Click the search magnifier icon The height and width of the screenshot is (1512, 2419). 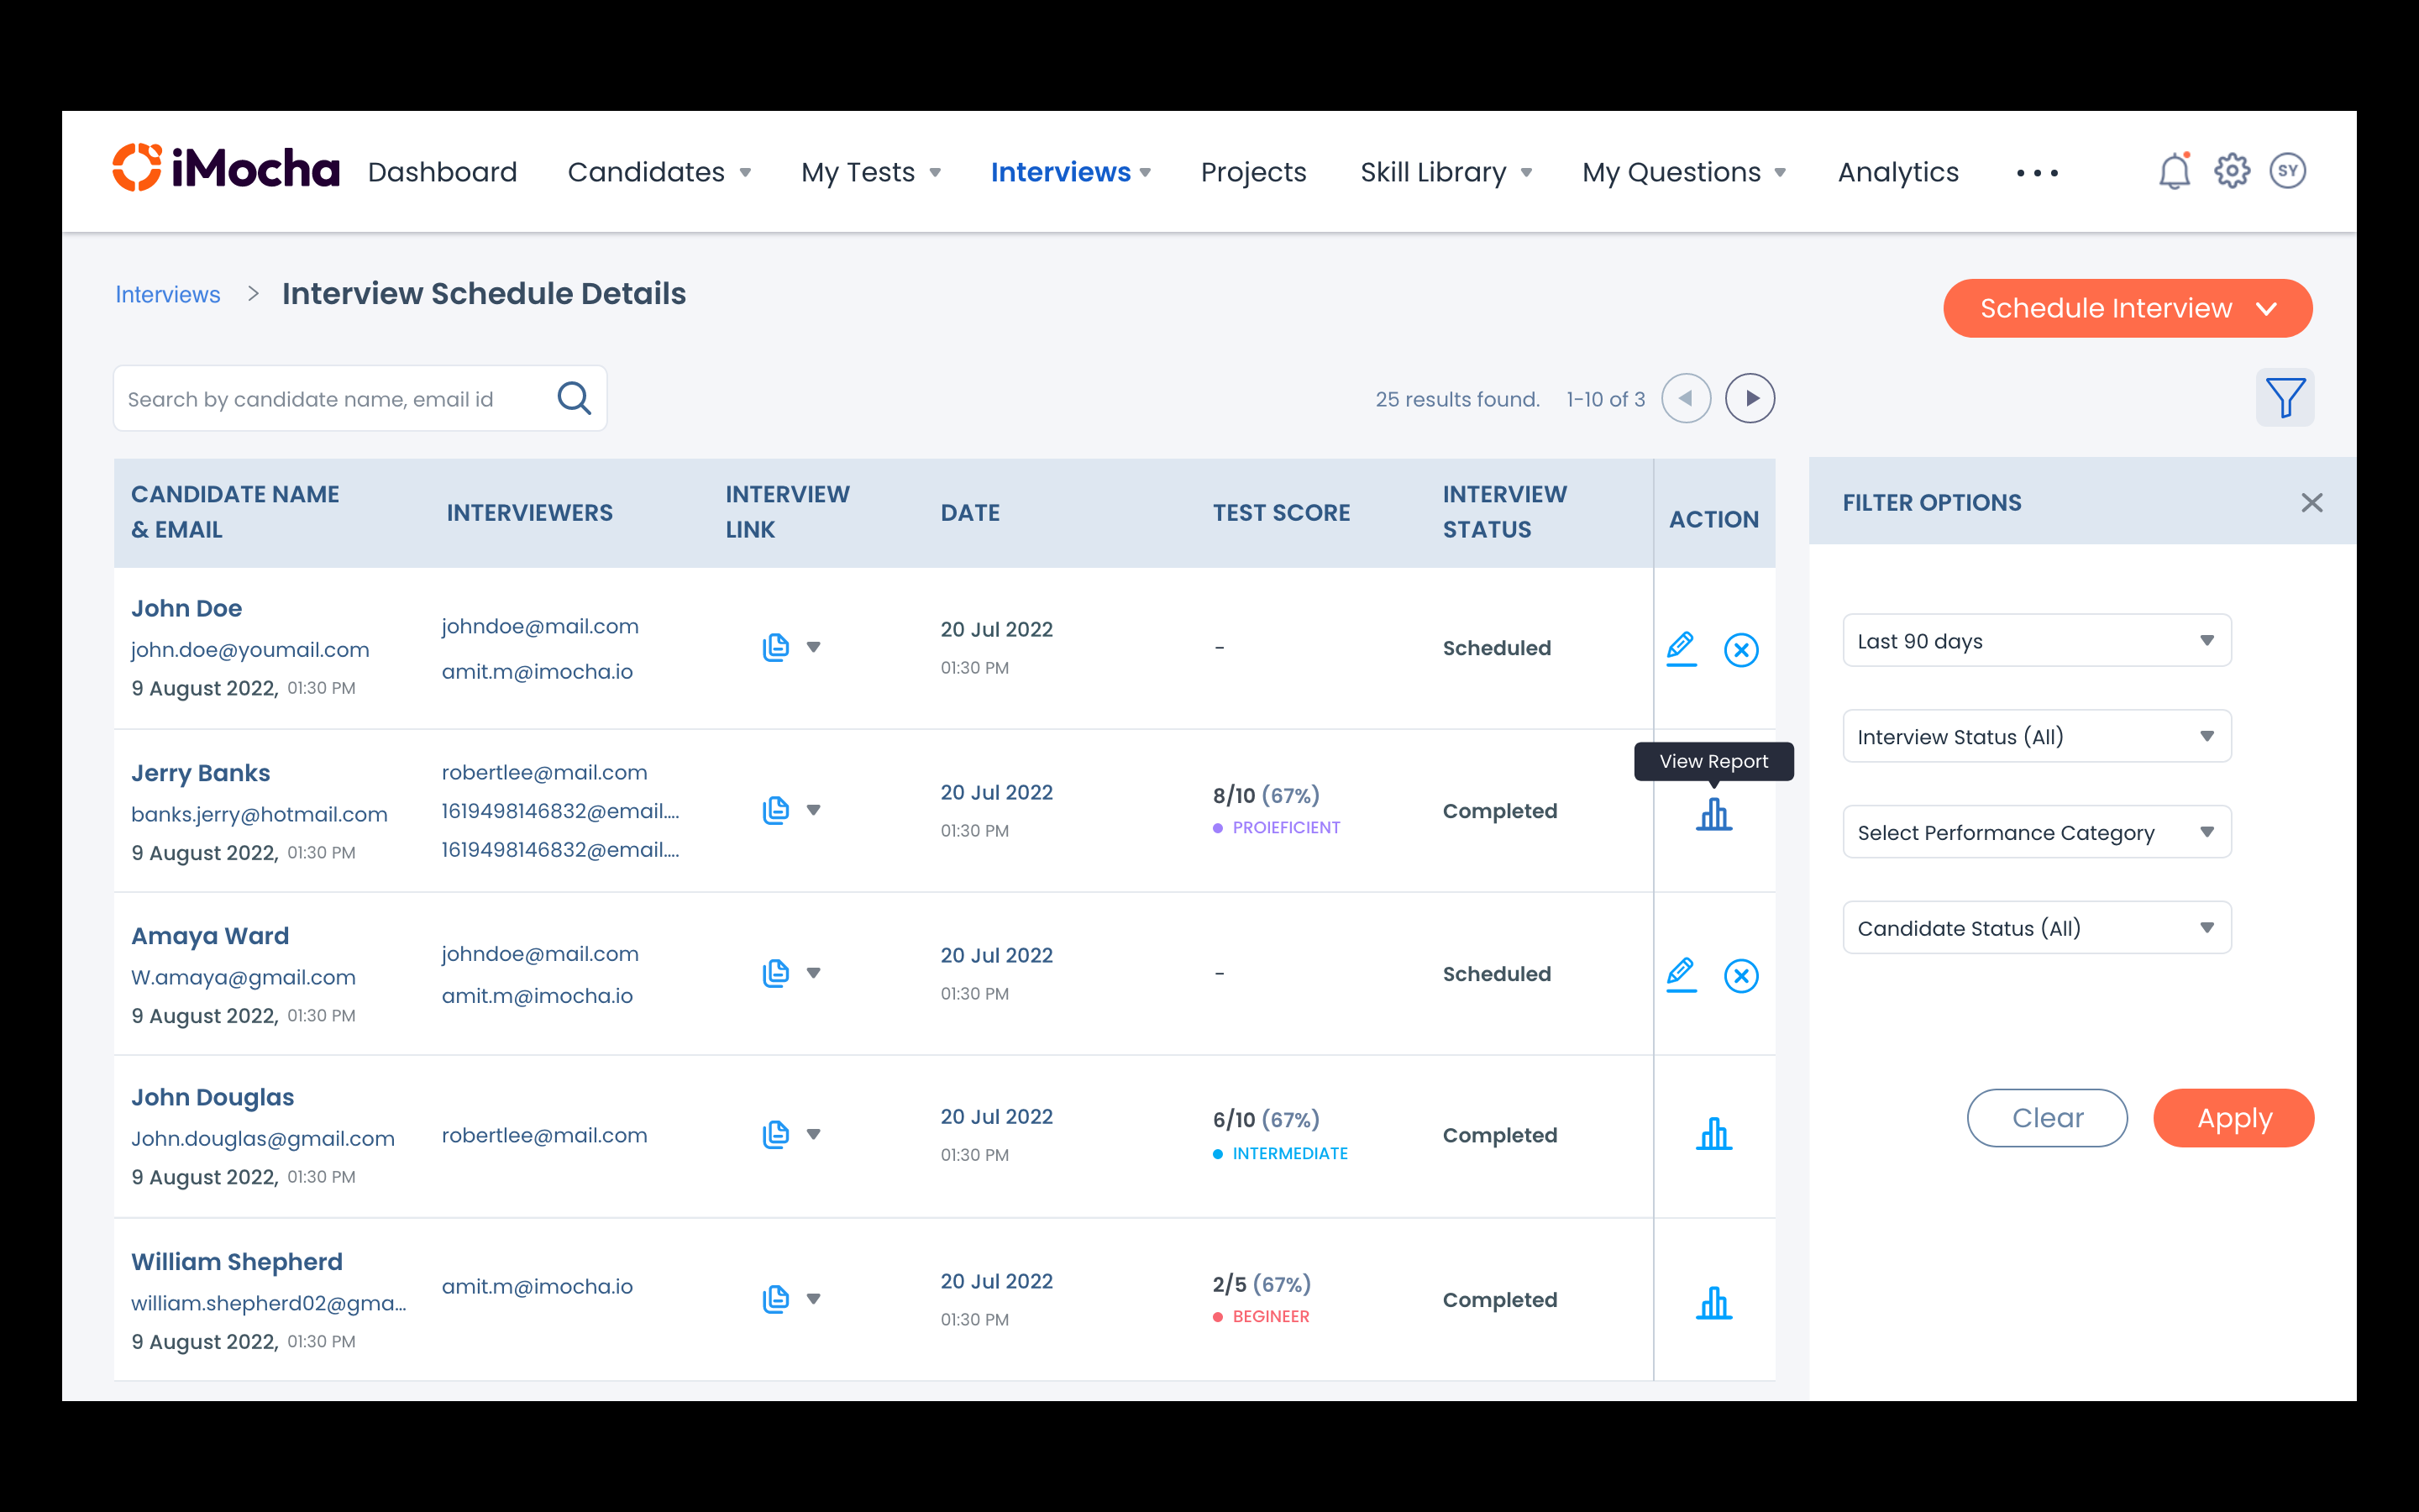pyautogui.click(x=574, y=398)
